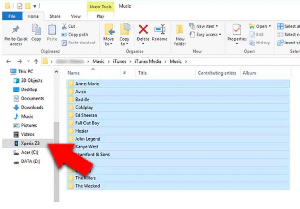Open Downloads in the navigation pane
This screenshot has height=209, width=300.
point(28,107)
